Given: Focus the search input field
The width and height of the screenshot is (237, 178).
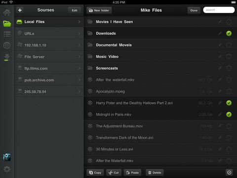Looking at the screenshot, I should (219, 10).
